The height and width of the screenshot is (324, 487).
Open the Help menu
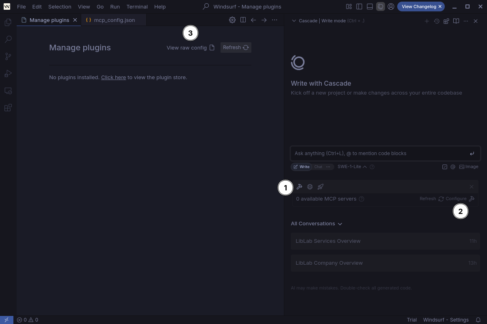point(160,6)
